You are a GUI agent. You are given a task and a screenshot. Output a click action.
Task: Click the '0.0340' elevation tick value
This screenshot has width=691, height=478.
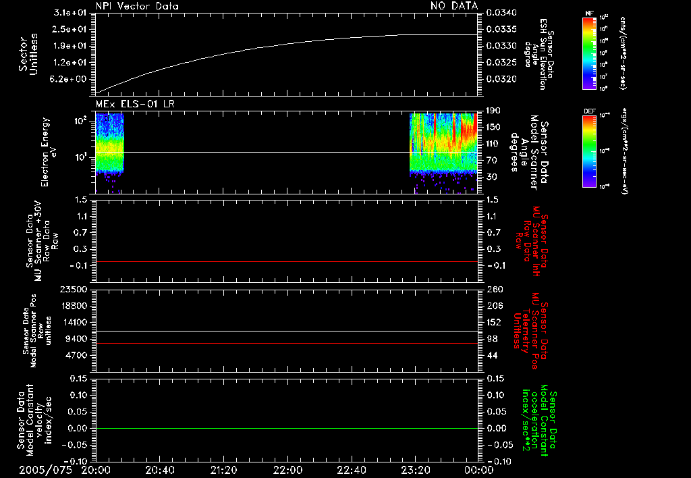pos(501,12)
